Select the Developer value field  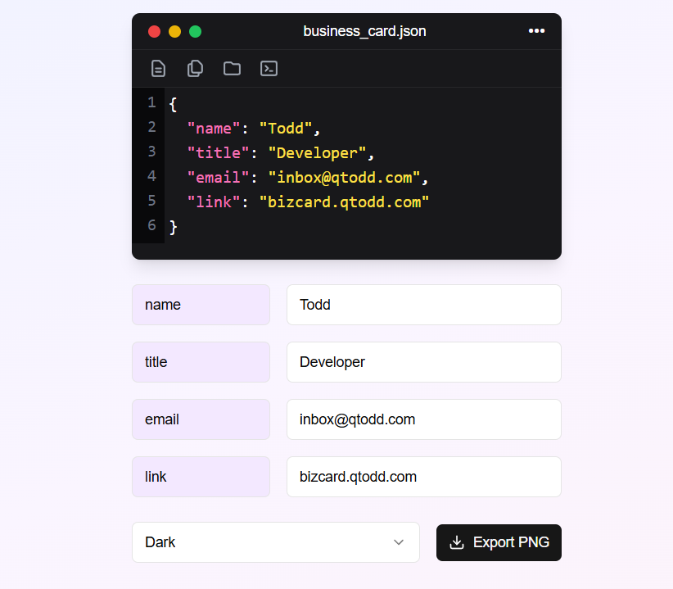[423, 362]
